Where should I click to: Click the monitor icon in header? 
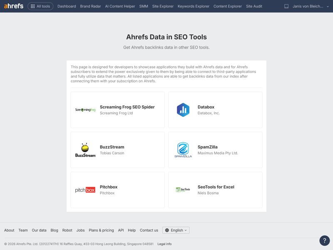coord(286,6)
